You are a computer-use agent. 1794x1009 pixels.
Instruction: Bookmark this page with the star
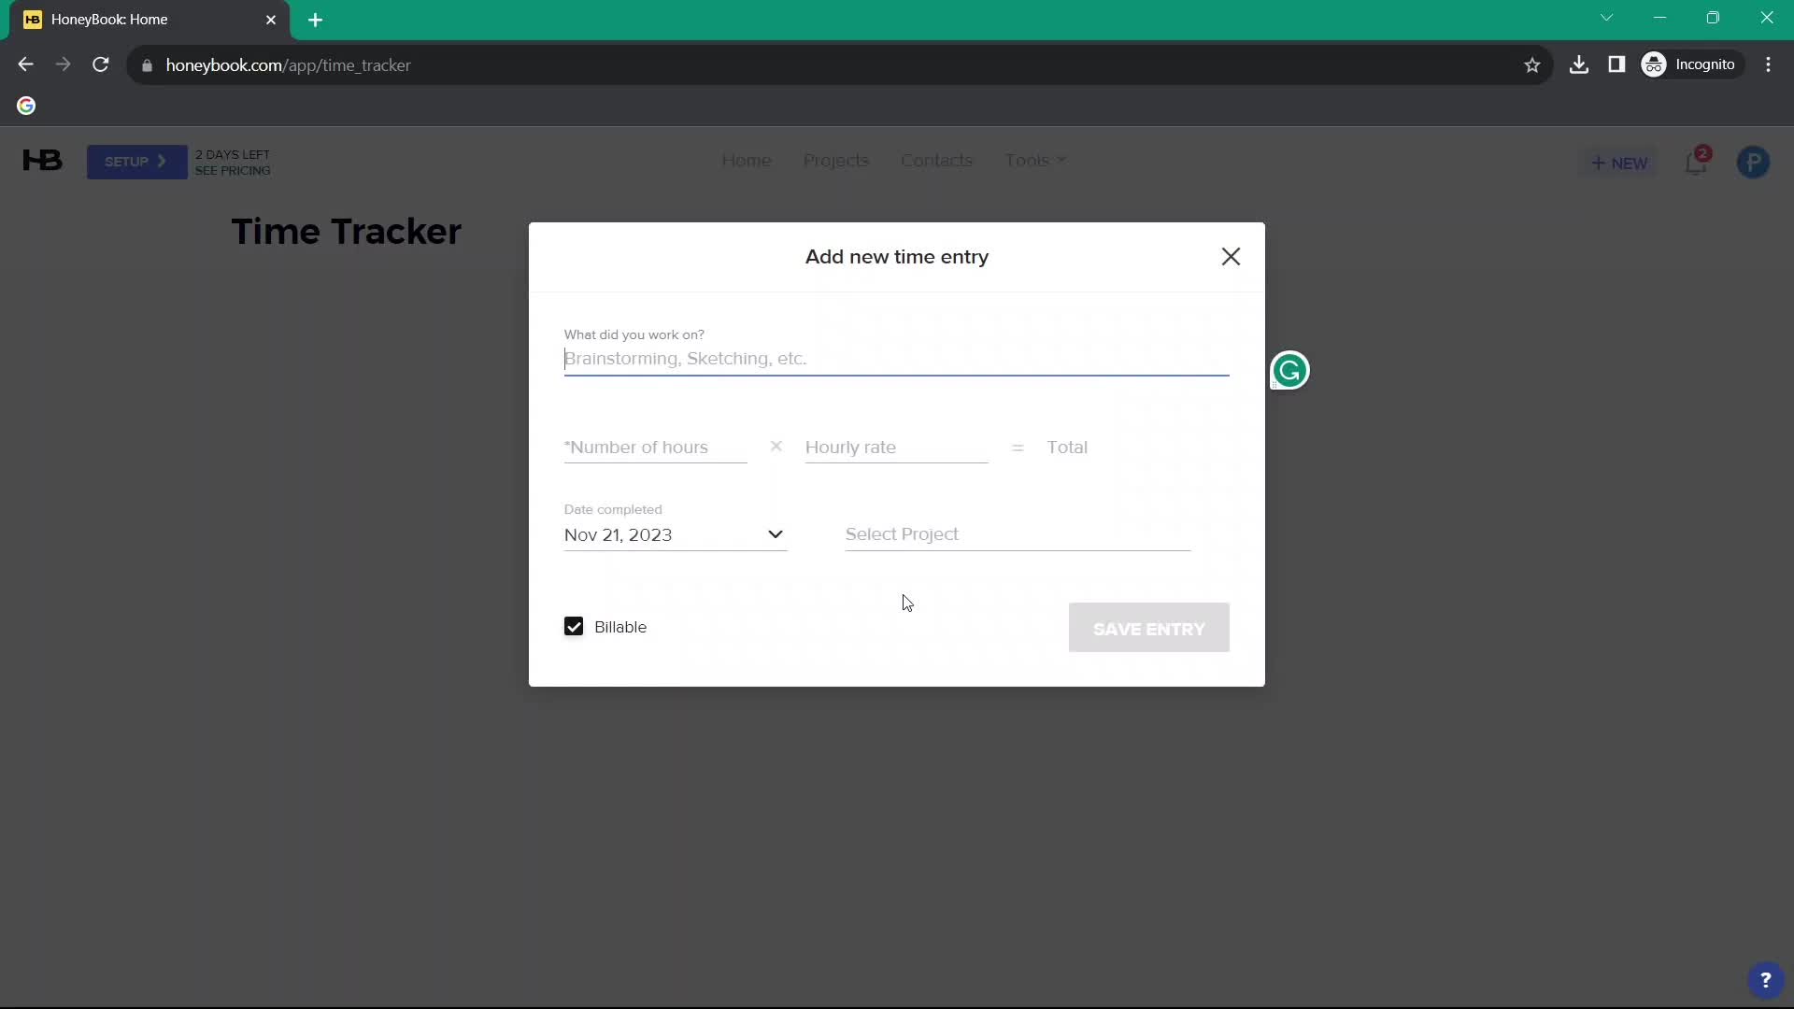click(1532, 64)
